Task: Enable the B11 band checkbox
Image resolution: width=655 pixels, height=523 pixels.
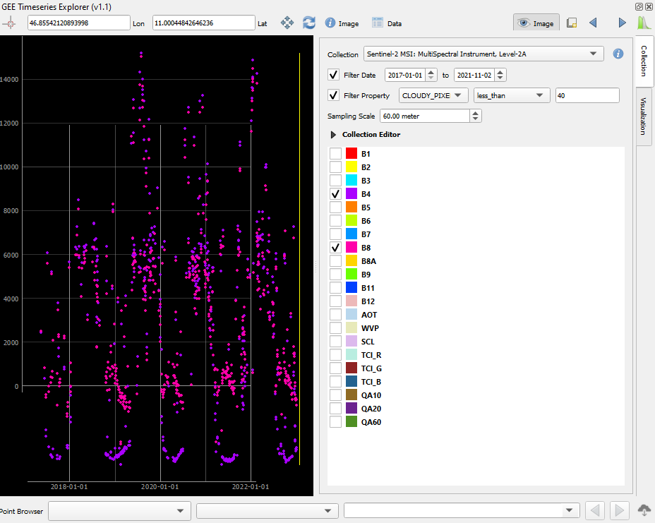Action: tap(335, 288)
